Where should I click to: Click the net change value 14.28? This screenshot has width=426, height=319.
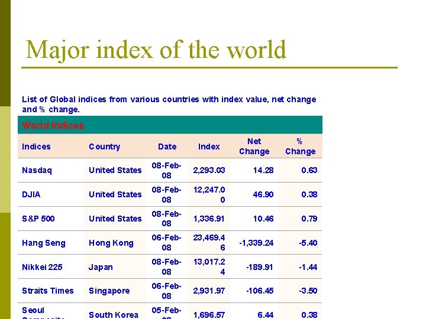(263, 170)
